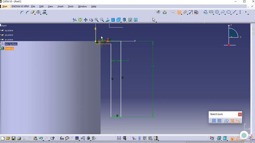Open the Point tool dropdown arrow

[248, 14]
